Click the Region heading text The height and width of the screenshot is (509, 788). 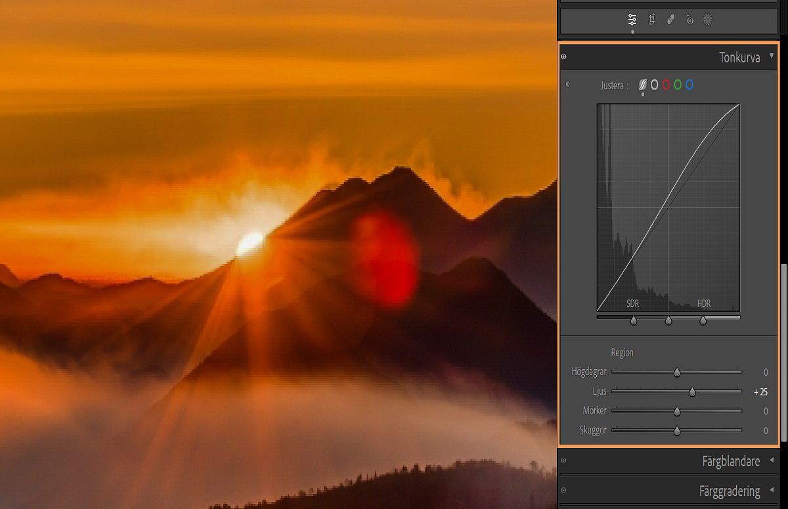point(622,353)
